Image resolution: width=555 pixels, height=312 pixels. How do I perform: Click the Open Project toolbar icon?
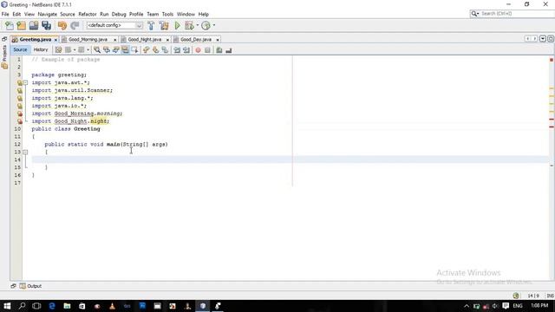(34, 25)
